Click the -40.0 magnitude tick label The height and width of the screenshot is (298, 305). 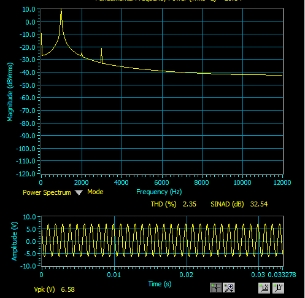[28, 73]
